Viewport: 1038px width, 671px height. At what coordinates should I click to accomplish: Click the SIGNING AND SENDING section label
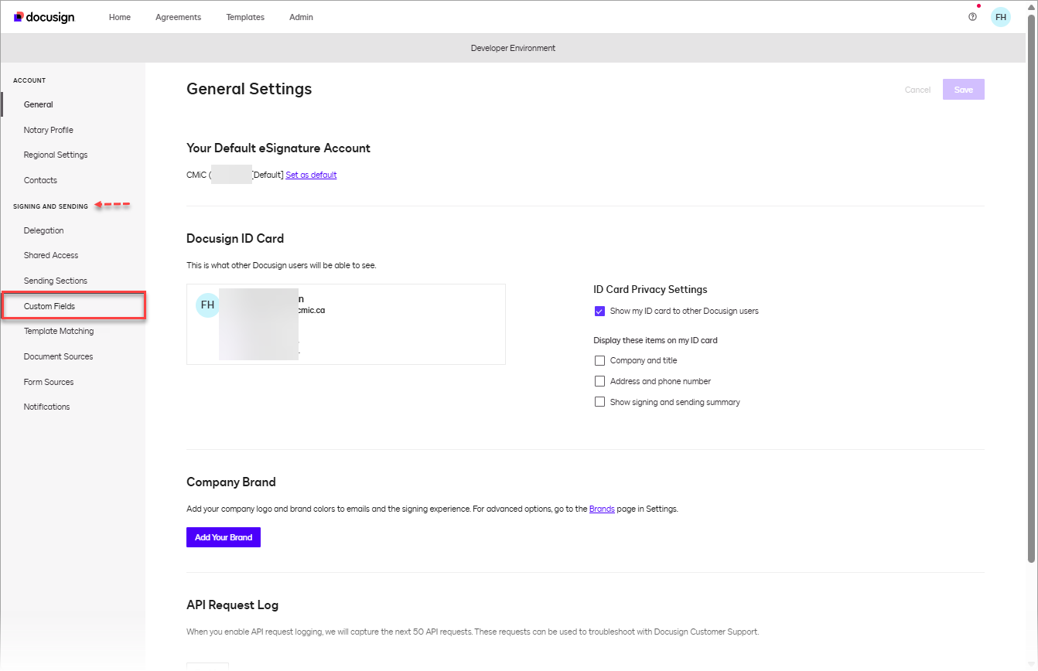click(50, 206)
